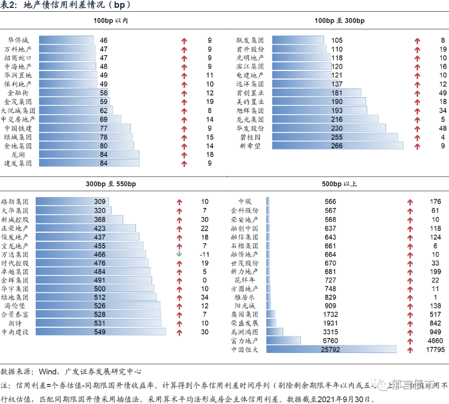
Task: Click the change value 49 for 首创置业
Action: (443, 93)
